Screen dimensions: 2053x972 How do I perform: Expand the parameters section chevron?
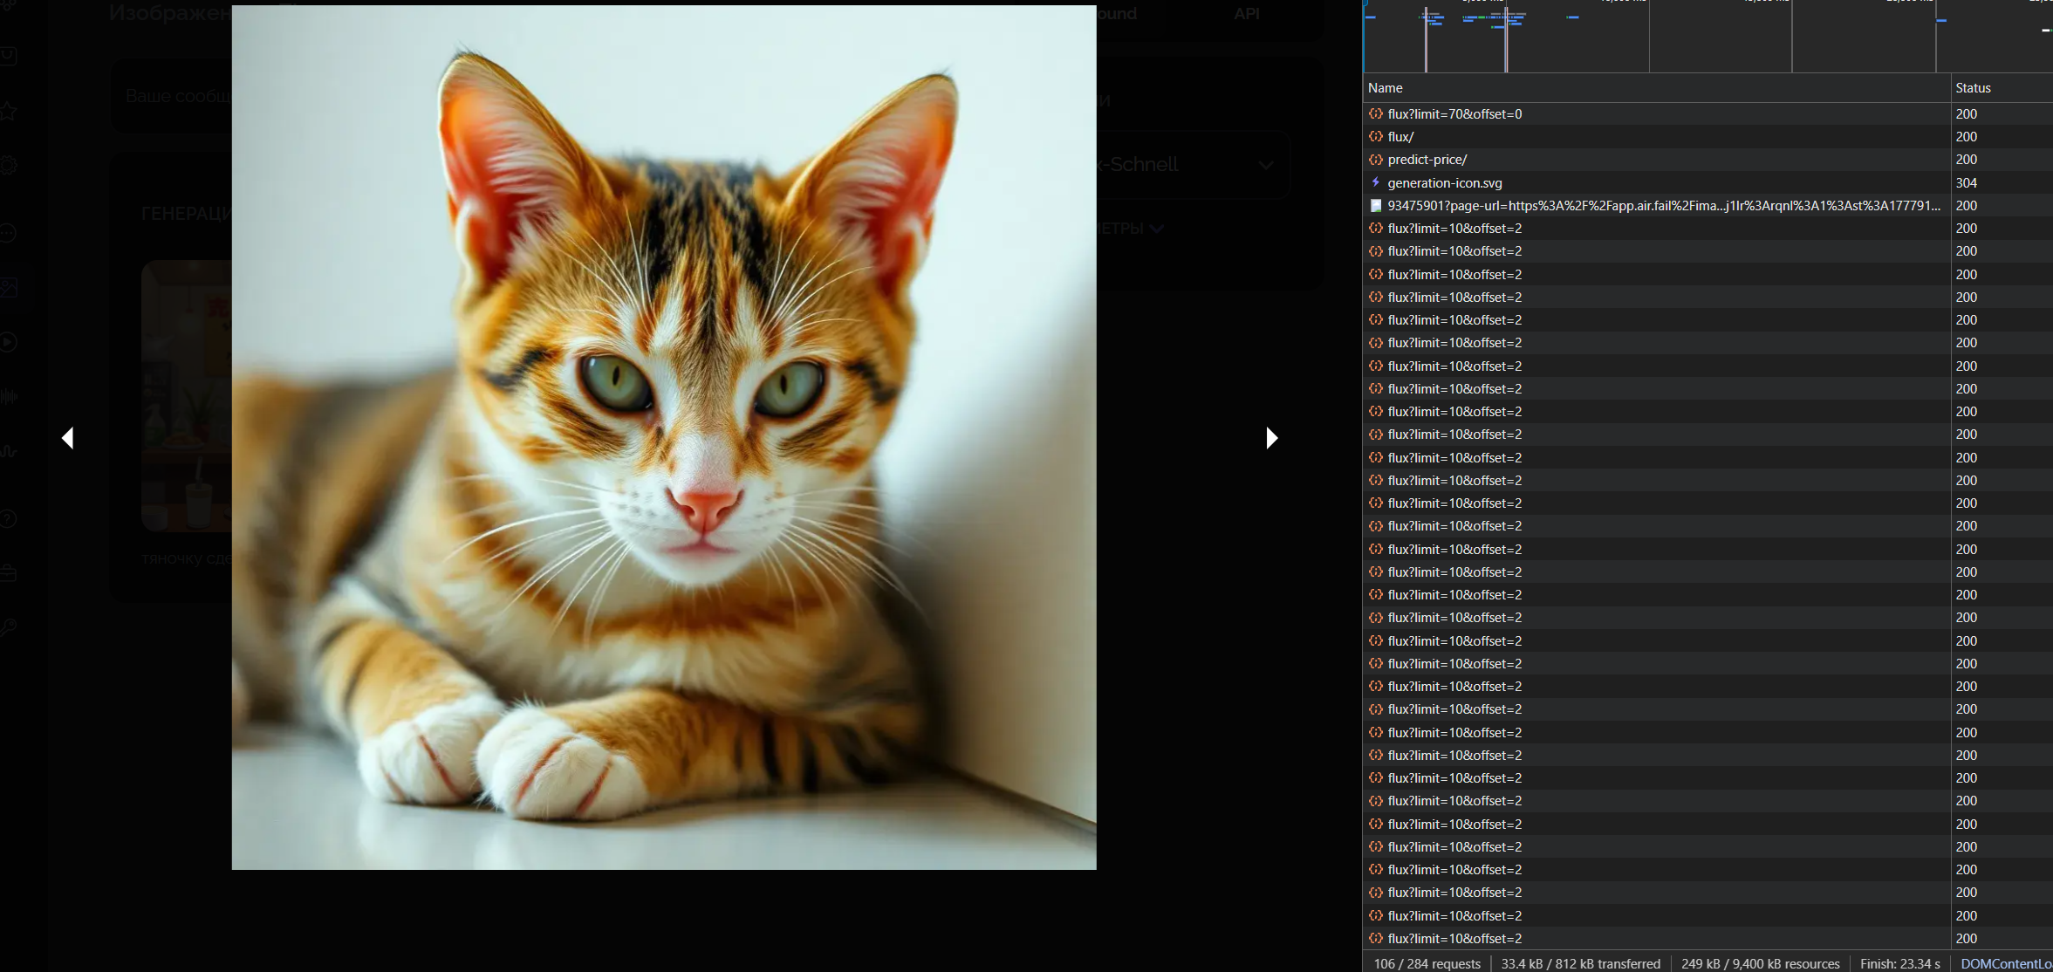1157,229
